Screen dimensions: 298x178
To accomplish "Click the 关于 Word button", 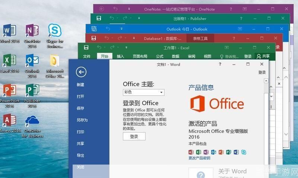I will (201, 173).
